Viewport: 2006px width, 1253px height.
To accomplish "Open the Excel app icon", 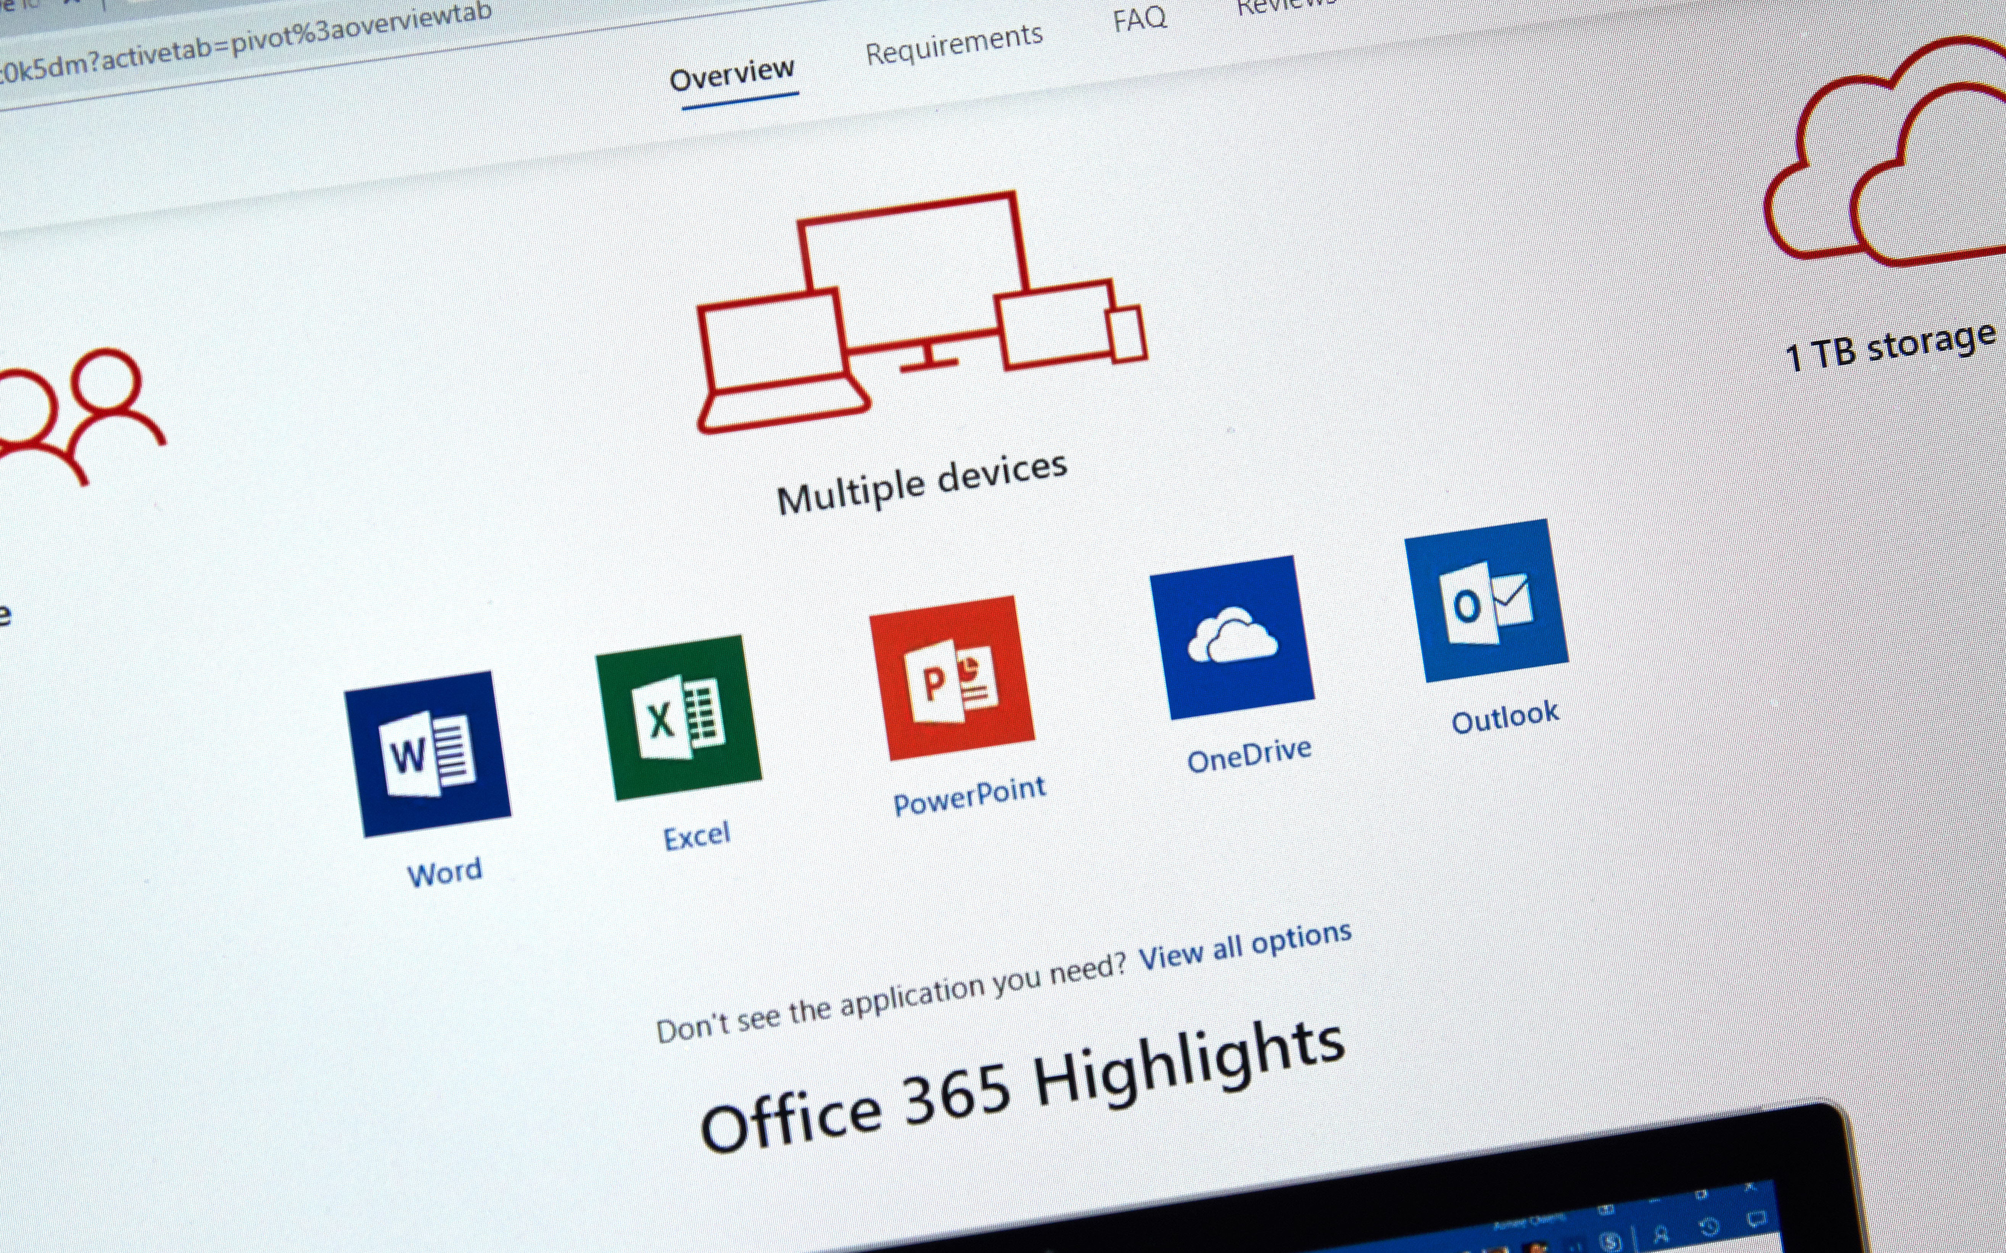I will click(x=678, y=717).
